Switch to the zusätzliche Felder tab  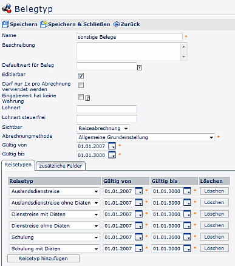61,166
